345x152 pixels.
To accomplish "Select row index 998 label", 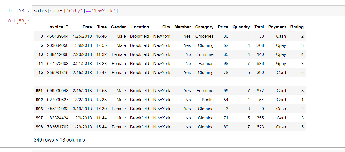I will point(39,127).
